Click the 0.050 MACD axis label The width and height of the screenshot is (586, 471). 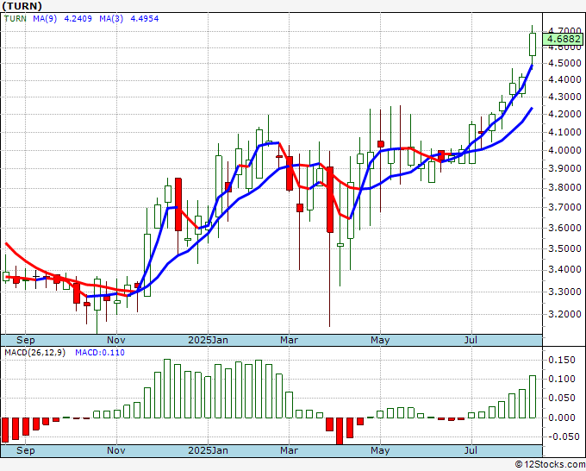562,398
